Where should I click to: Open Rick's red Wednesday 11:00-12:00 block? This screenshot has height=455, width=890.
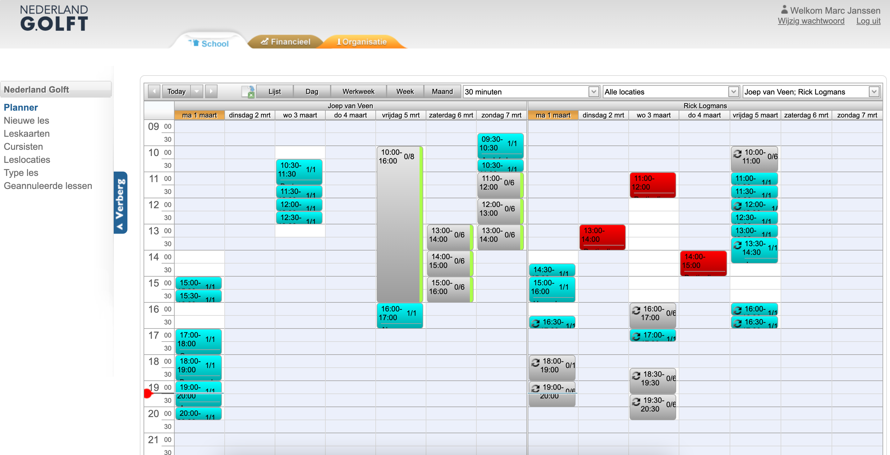[653, 185]
